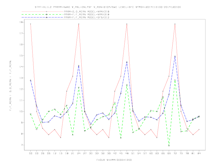Click x-axis forecast hour label 00
217x167 pixels.
(31, 153)
